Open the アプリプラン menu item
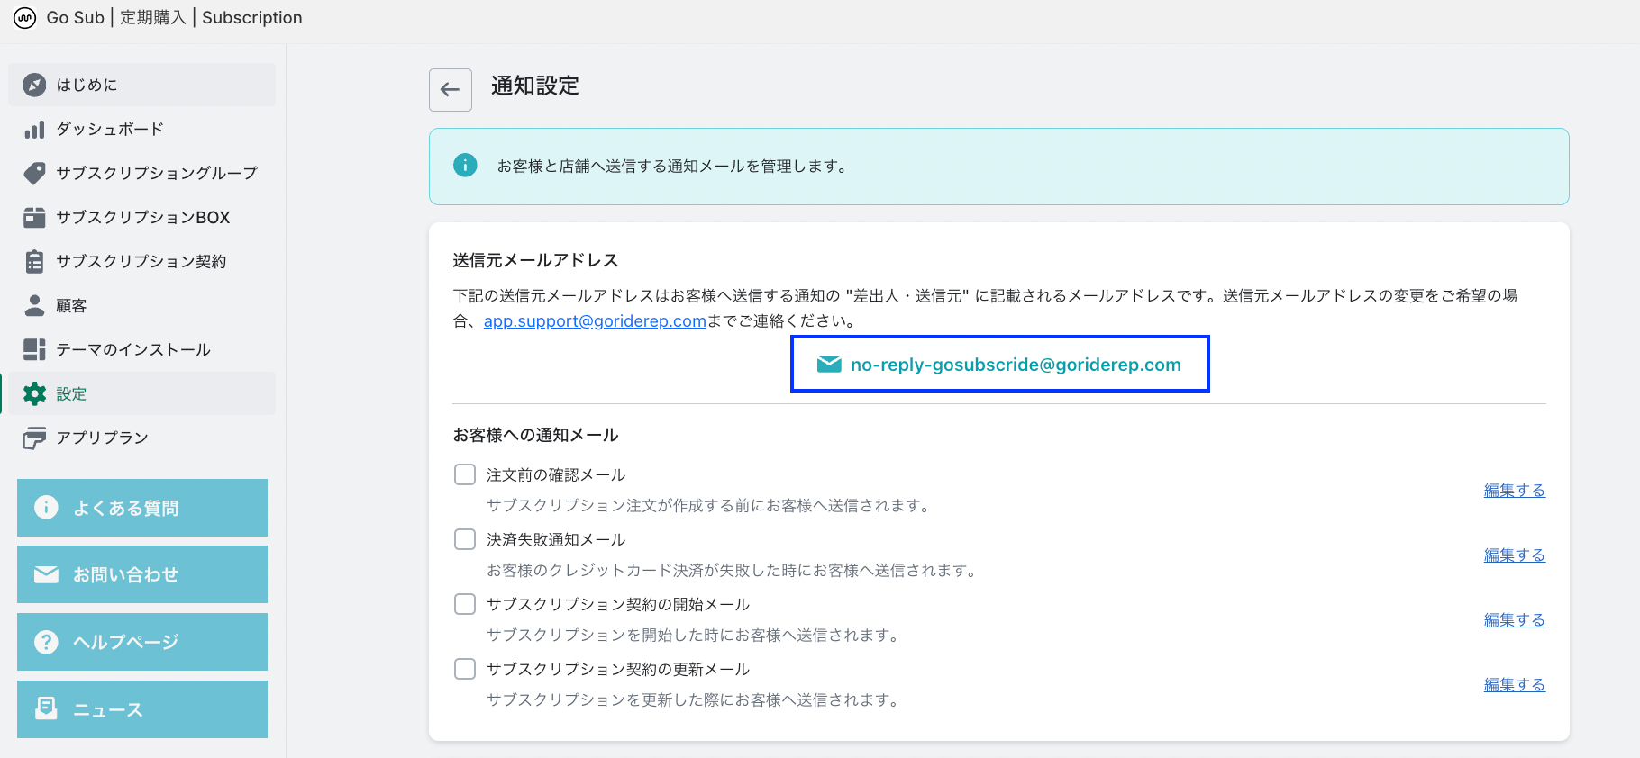This screenshot has height=758, width=1640. (x=102, y=438)
